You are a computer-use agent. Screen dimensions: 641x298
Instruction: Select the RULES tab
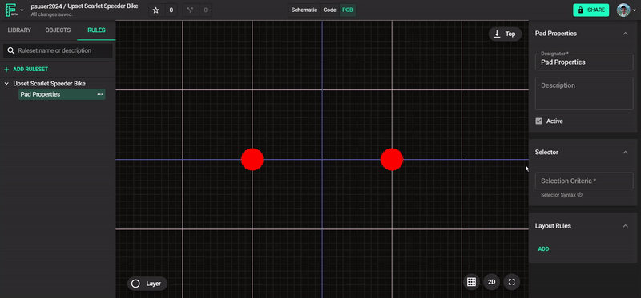96,30
